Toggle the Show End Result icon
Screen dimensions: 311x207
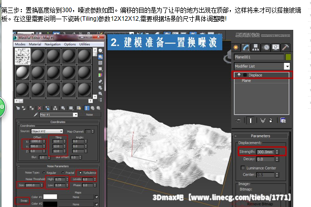[87, 108]
